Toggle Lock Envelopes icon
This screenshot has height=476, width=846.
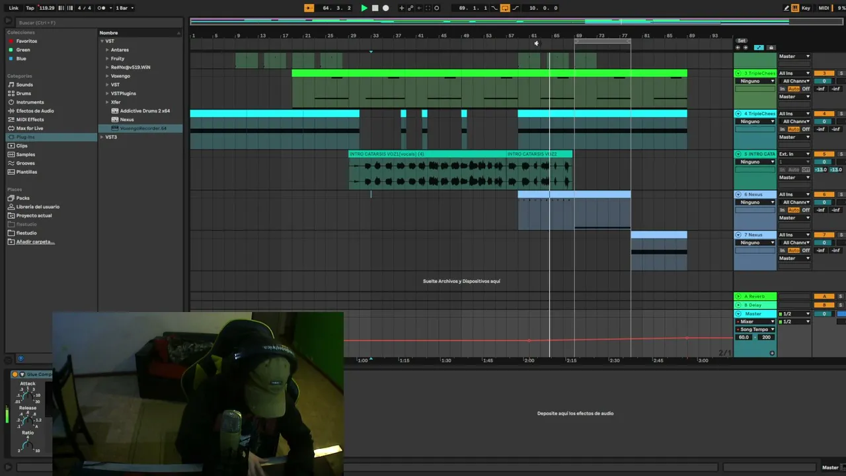point(770,48)
